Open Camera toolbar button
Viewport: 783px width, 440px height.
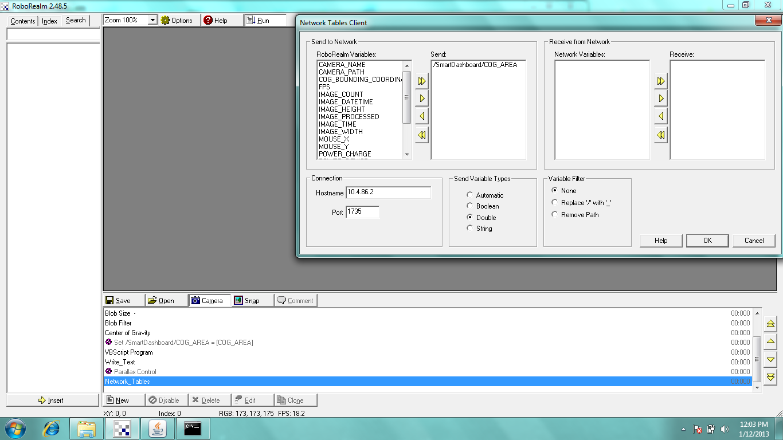click(209, 300)
